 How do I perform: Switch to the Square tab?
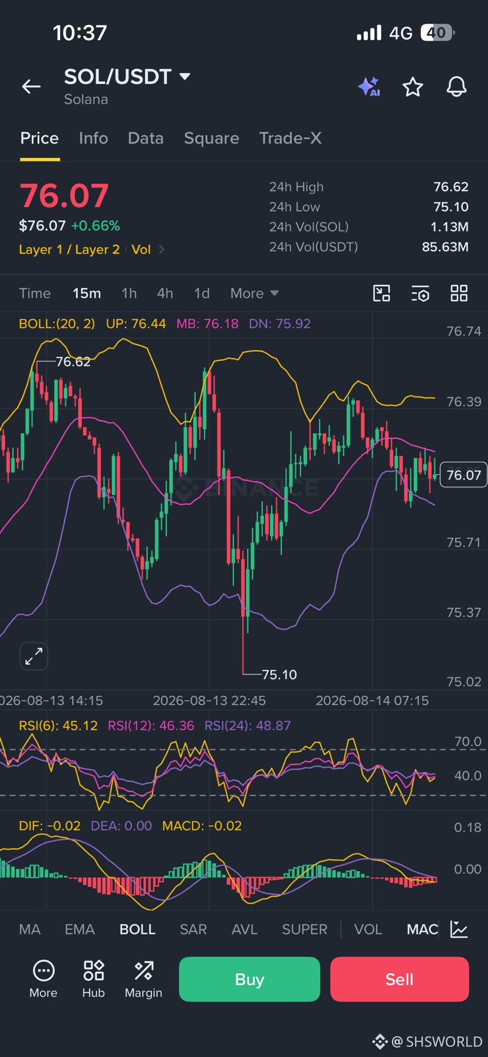click(212, 138)
